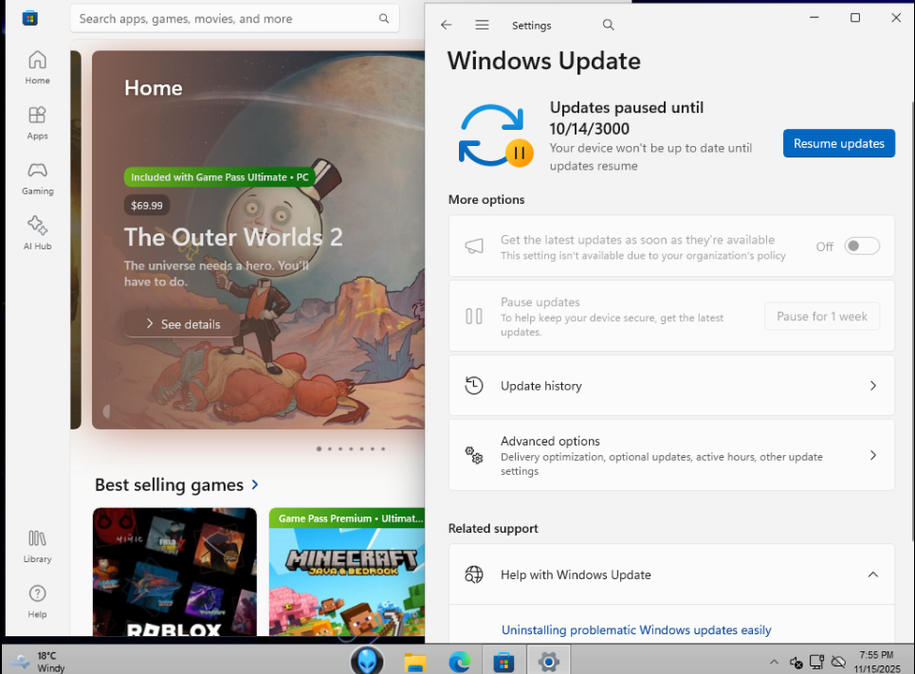Image resolution: width=915 pixels, height=674 pixels.
Task: Click the network tray icon
Action: (x=817, y=662)
